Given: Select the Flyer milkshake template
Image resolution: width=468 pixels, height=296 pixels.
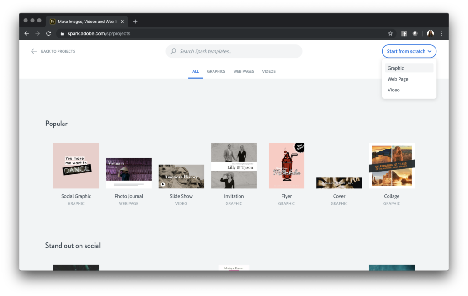Looking at the screenshot, I should [x=287, y=166].
